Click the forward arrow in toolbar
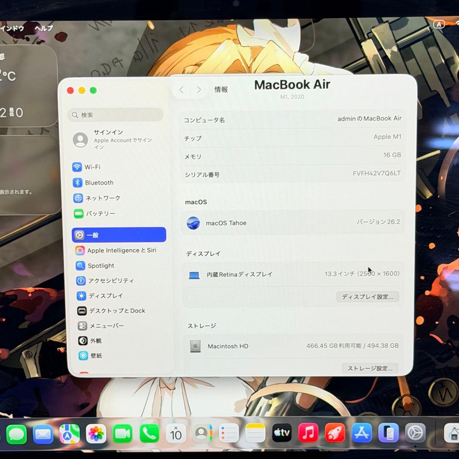This screenshot has height=459, width=459. 199,90
